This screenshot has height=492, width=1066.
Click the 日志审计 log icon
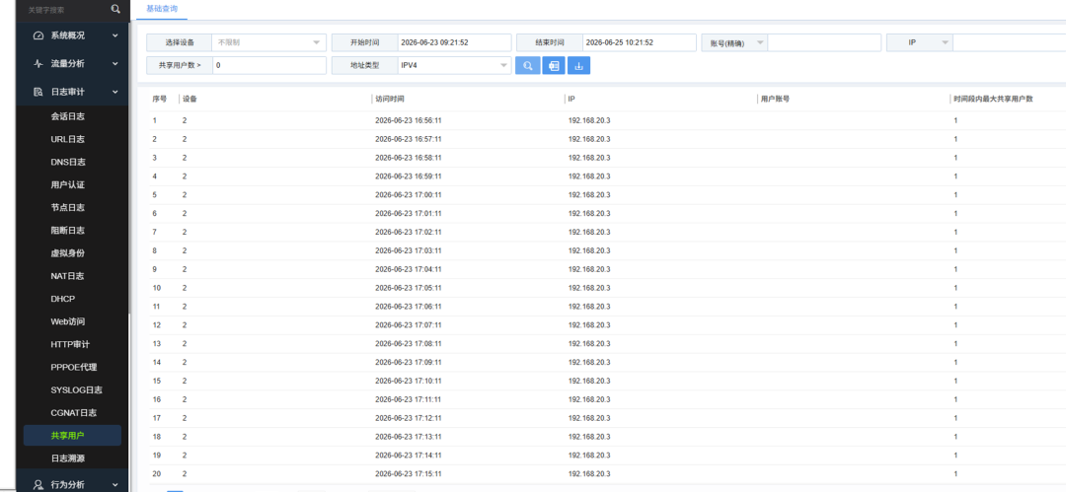[x=38, y=91]
